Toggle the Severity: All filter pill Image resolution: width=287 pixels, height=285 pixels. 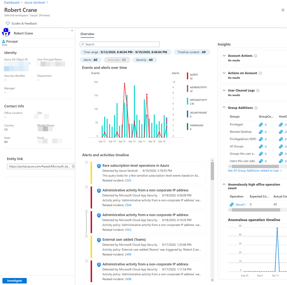click(x=144, y=60)
